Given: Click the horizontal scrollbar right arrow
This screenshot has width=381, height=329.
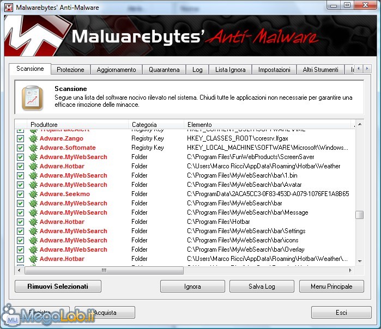Looking at the screenshot, I should pyautogui.click(x=350, y=270).
